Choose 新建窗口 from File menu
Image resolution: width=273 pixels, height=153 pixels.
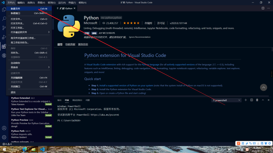[x=29, y=13]
